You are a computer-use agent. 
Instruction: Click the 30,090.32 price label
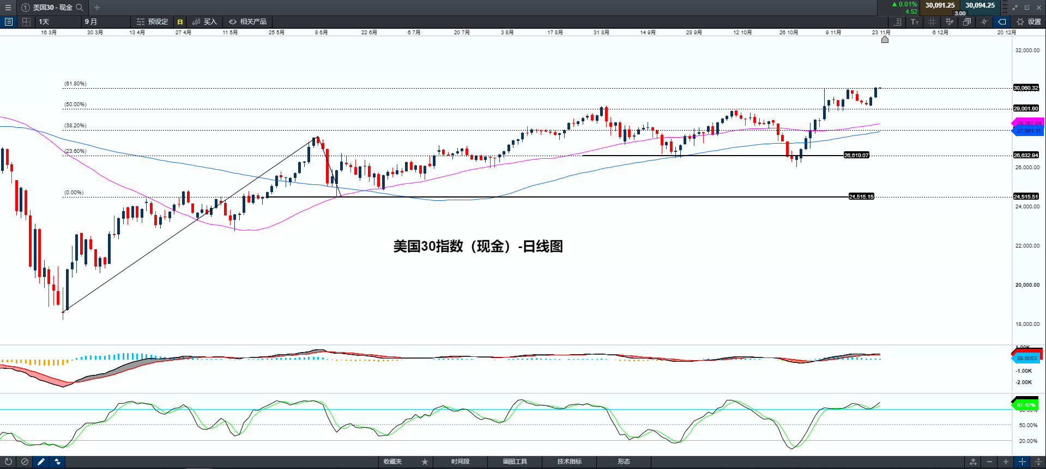tap(1026, 88)
